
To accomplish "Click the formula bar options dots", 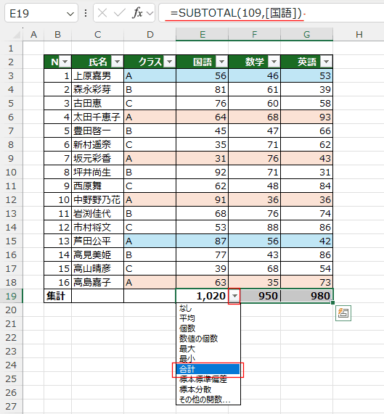I will point(86,12).
